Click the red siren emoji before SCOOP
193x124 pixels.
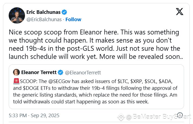point(16,81)
